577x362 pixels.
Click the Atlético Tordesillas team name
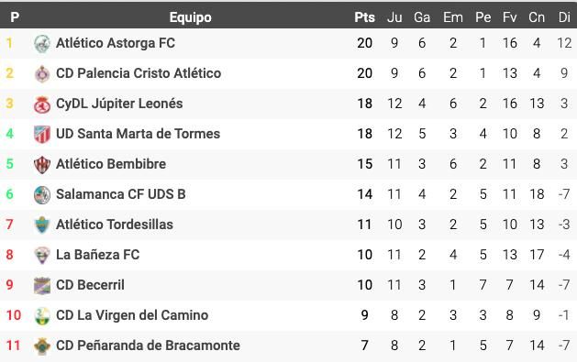(115, 225)
